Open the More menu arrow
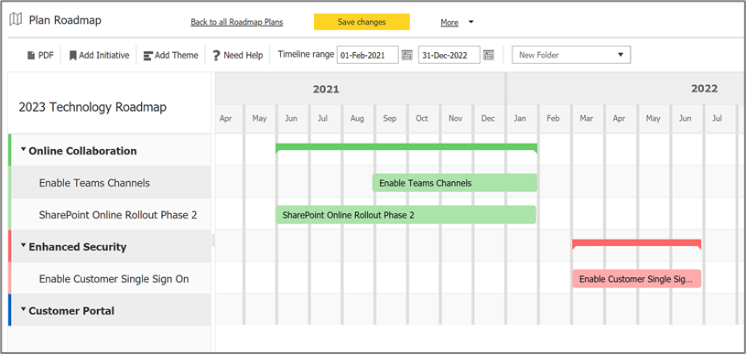Viewport: 746px width, 354px height. coord(471,22)
